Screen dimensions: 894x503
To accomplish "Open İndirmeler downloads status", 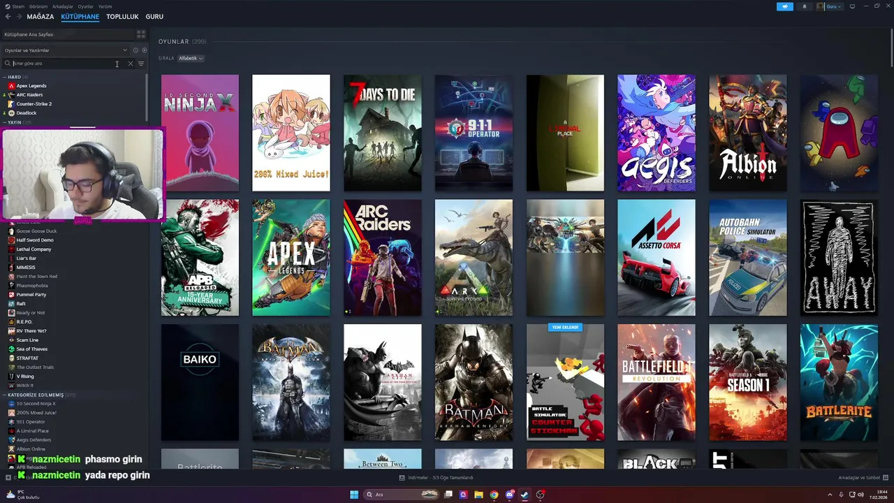I will [x=436, y=478].
